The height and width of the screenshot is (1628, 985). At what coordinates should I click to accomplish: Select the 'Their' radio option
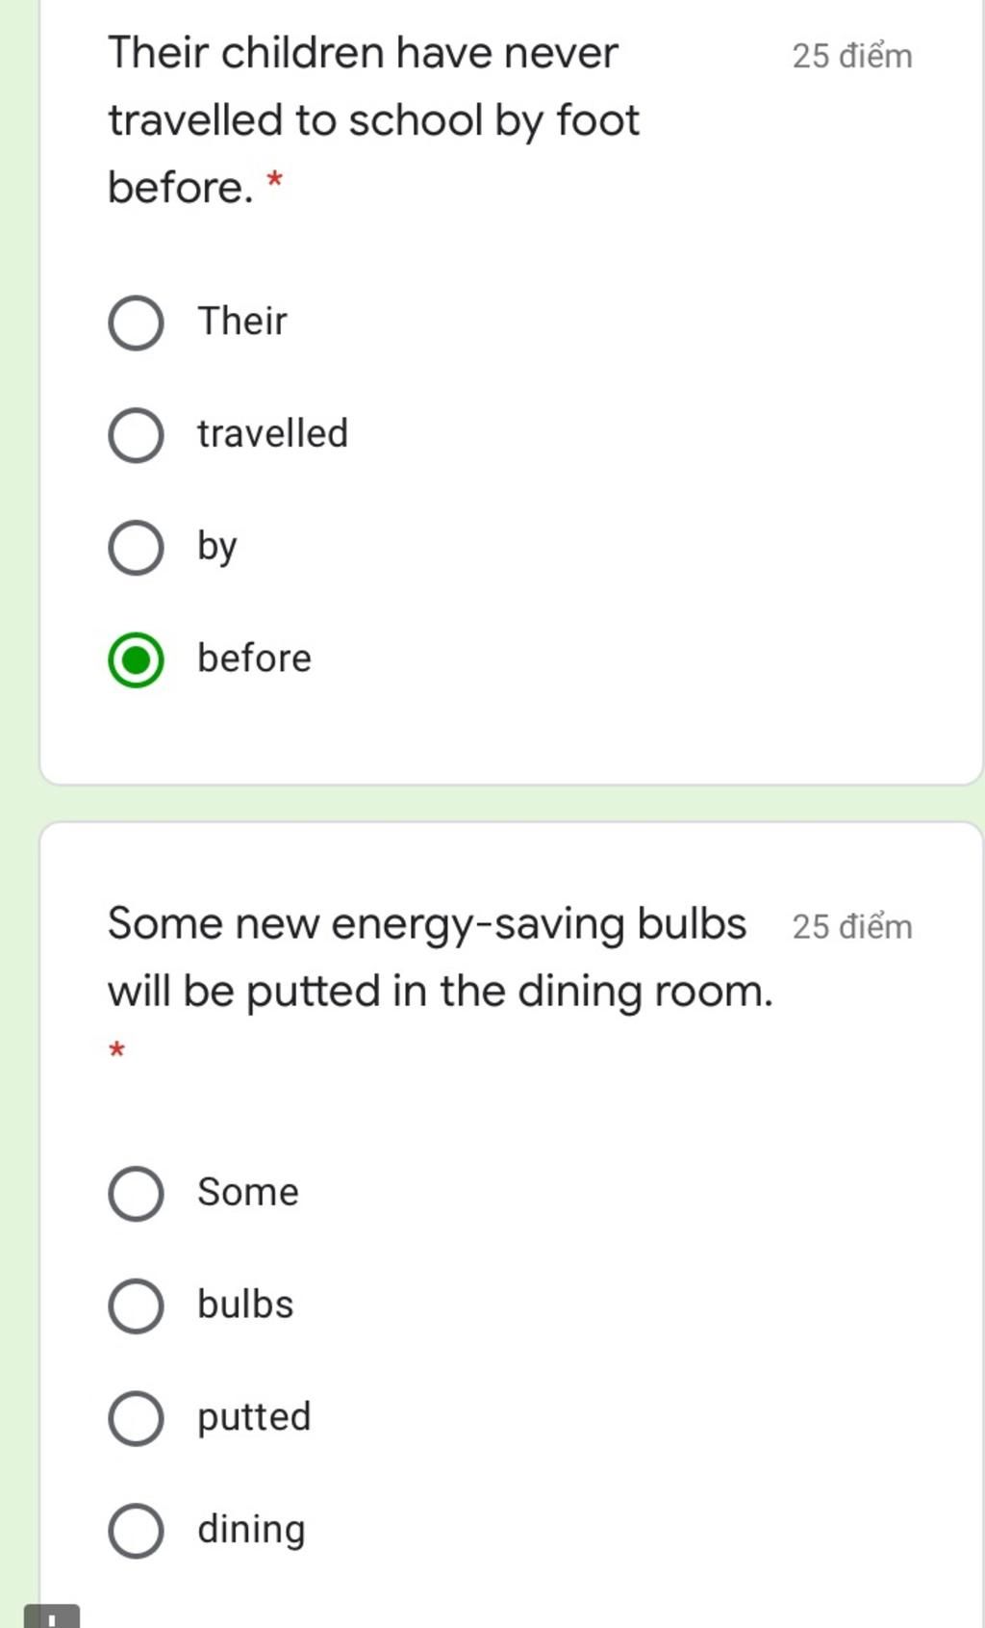click(x=136, y=323)
